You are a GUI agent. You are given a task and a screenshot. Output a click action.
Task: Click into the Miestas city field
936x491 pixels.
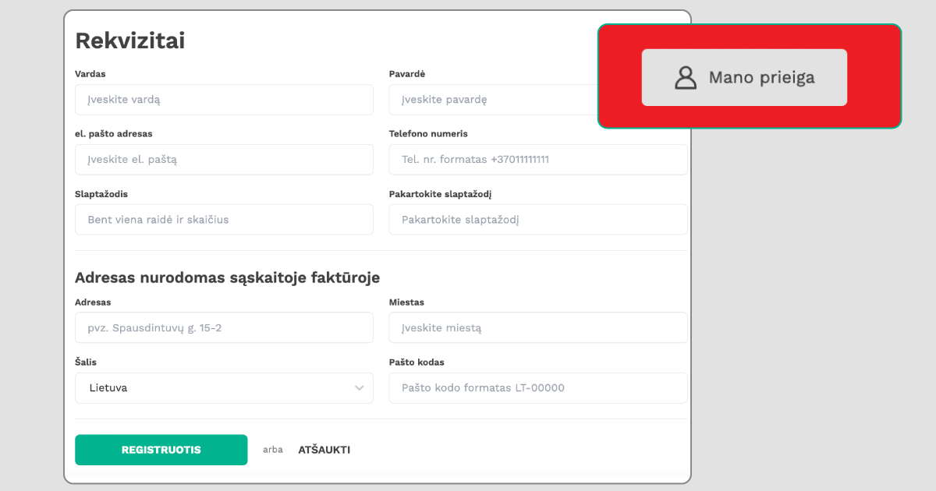(538, 328)
